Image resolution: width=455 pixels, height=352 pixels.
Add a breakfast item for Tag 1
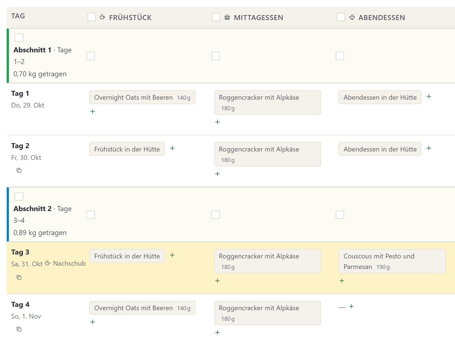93,111
